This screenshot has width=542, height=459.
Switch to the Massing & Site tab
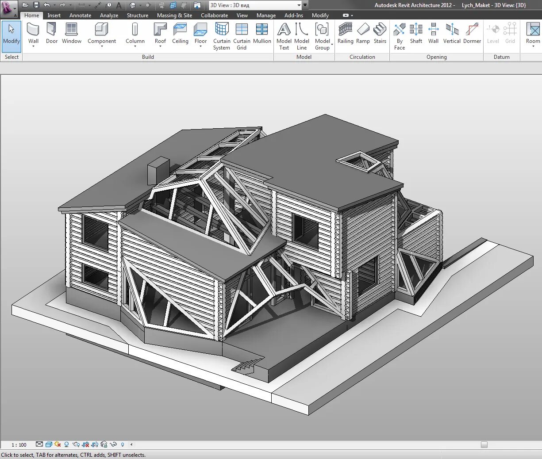[174, 15]
